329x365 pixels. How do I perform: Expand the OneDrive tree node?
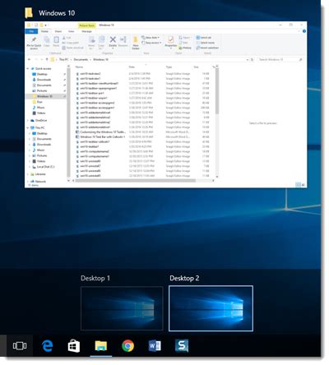tap(28, 121)
